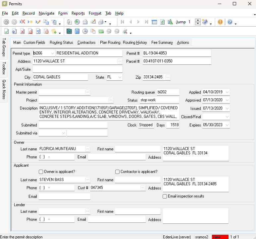Switch to the Fee Summary tab
256x239 pixels.
(162, 42)
